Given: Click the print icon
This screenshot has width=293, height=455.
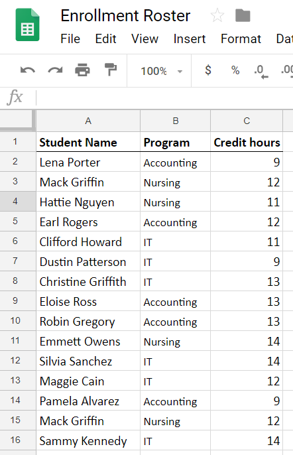Looking at the screenshot, I should (x=82, y=70).
